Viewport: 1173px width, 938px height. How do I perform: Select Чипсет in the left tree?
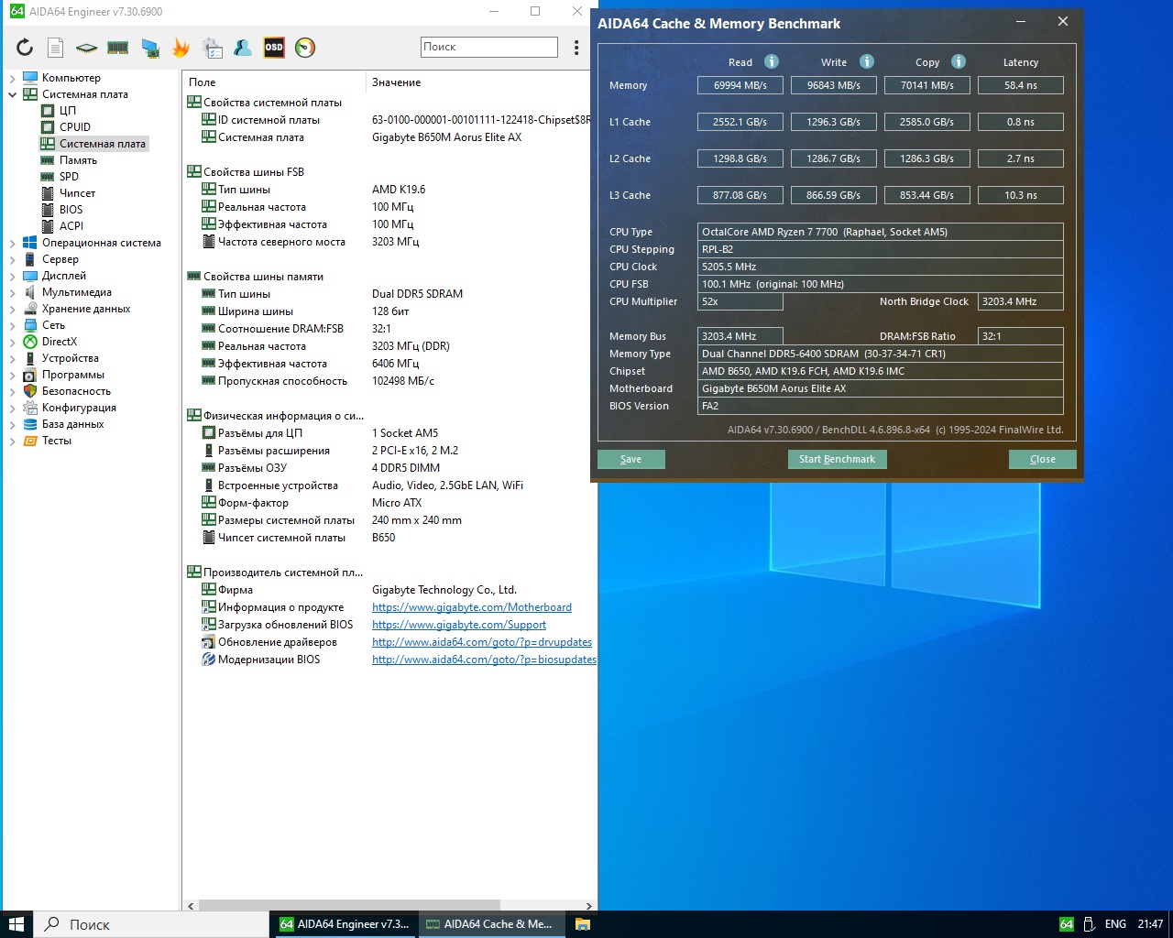[77, 193]
